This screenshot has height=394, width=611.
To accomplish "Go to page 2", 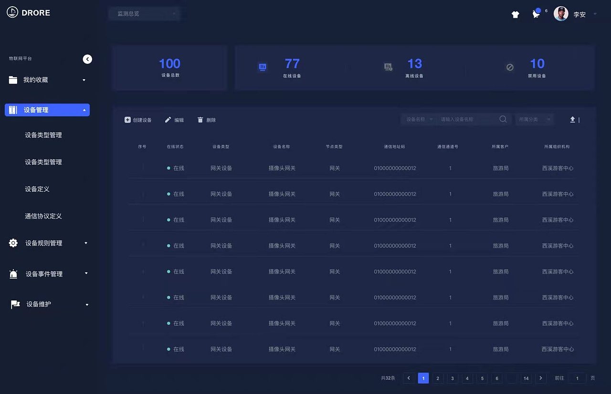I will (438, 378).
